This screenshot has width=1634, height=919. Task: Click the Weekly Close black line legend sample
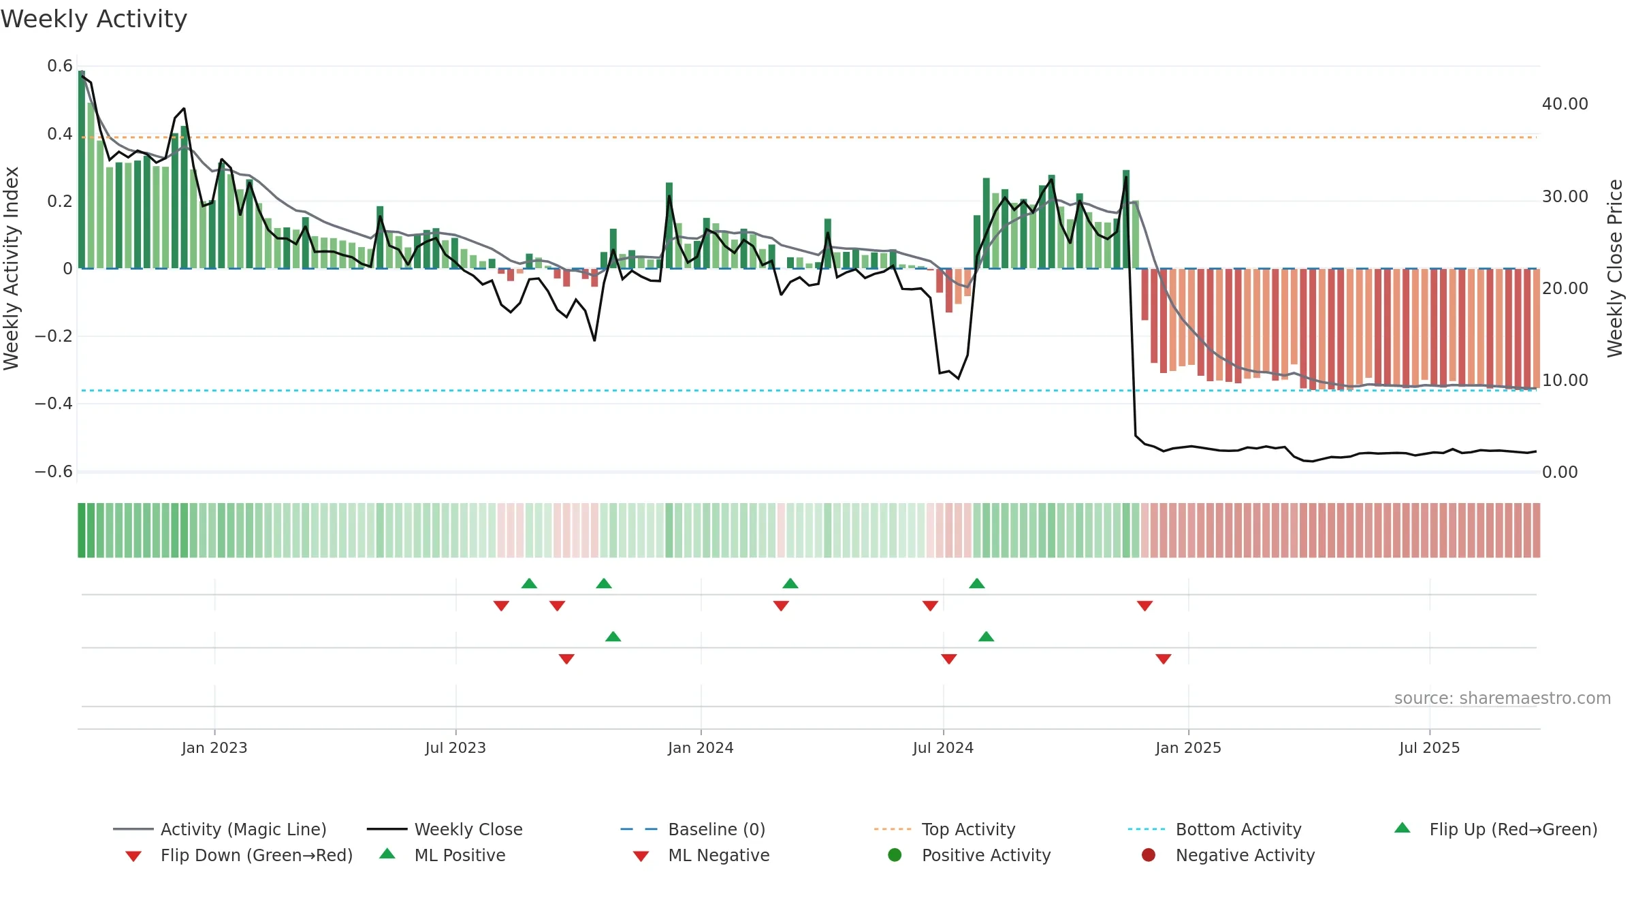(x=387, y=829)
